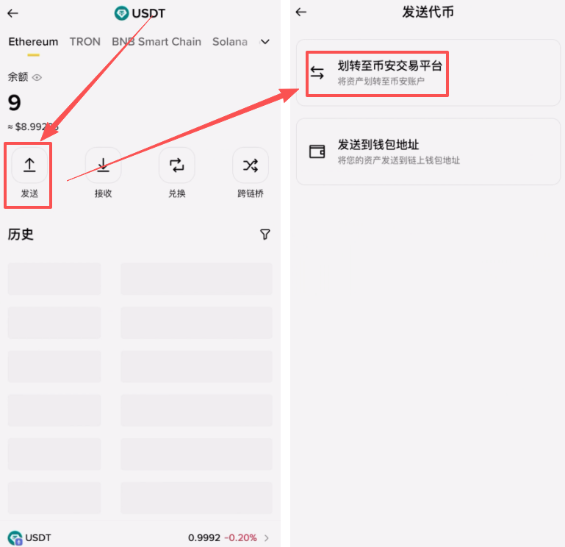Expand the network list chevron
The width and height of the screenshot is (565, 547).
click(265, 42)
